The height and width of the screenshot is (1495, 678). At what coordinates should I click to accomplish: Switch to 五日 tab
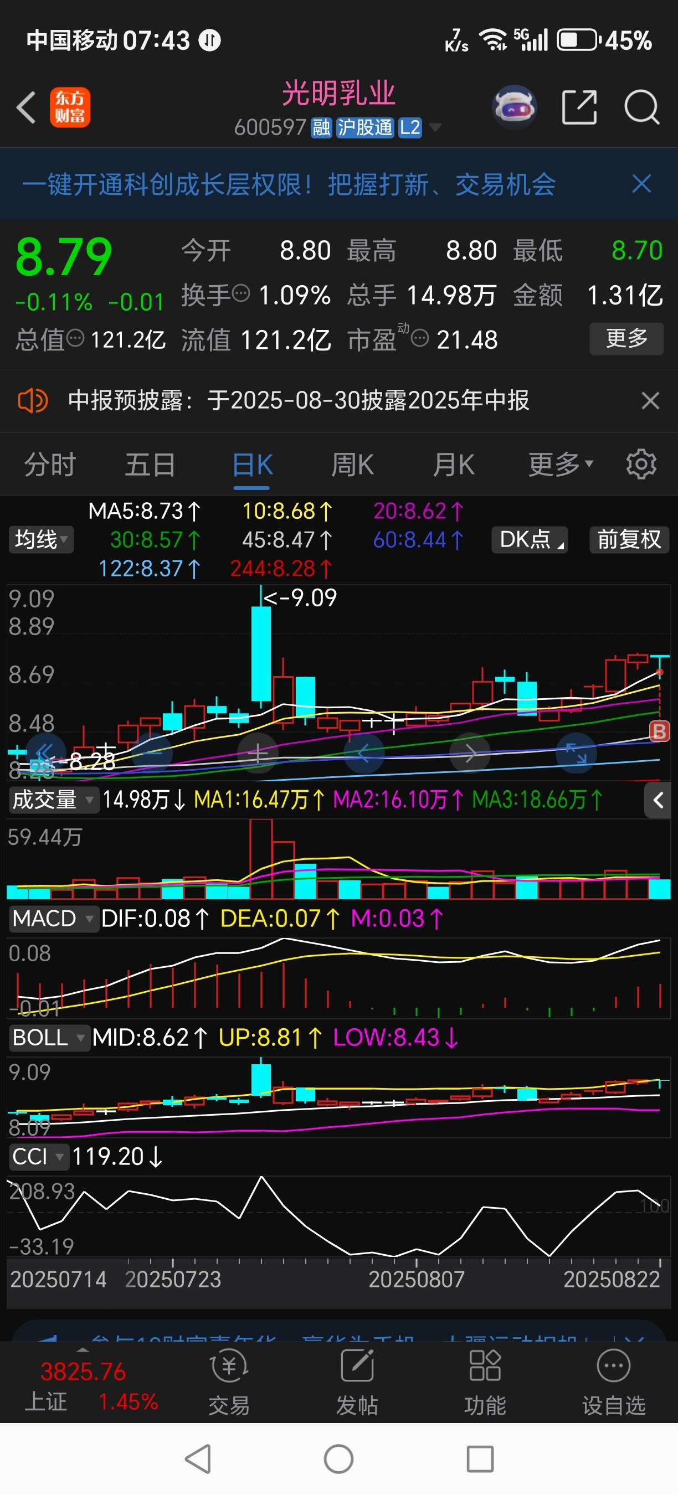(150, 465)
